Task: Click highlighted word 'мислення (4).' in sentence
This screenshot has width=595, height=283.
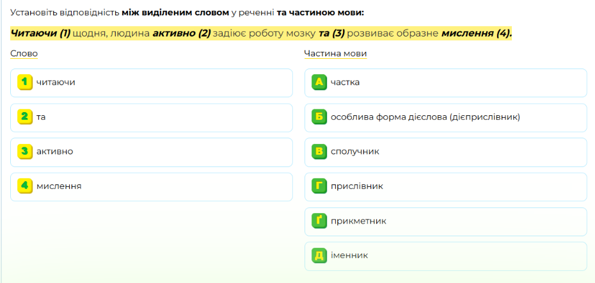Action: (x=476, y=33)
